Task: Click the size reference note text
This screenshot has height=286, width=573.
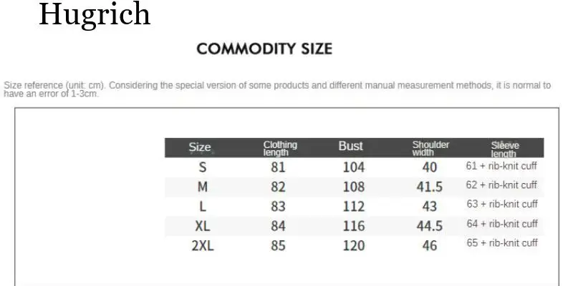Action: click(277, 89)
